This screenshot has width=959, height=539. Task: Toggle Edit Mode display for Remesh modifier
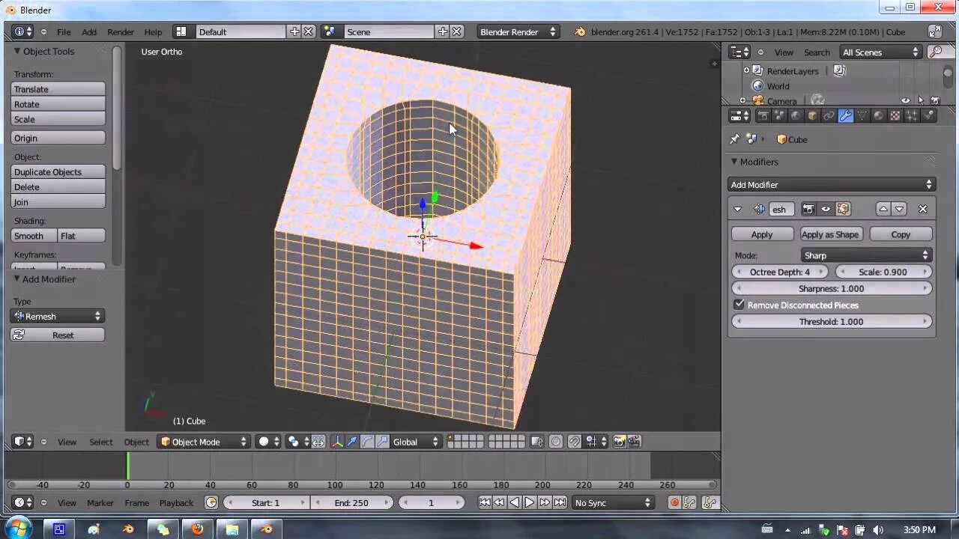pos(843,209)
